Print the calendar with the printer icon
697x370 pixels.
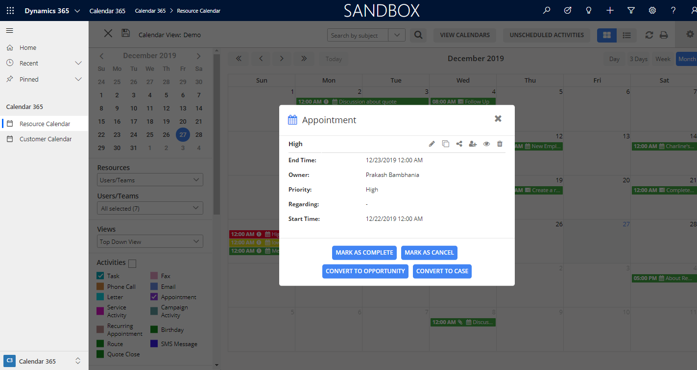pyautogui.click(x=664, y=35)
